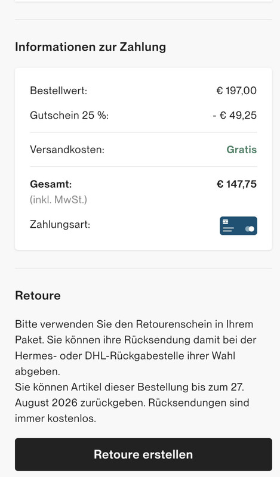
Task: Click the Hermes- oder DHL-Rückgabestelle text line
Action: (125, 355)
